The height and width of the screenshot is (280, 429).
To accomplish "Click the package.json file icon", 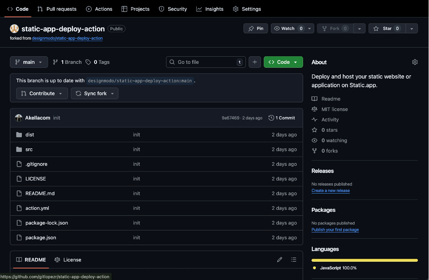I will pyautogui.click(x=19, y=238).
